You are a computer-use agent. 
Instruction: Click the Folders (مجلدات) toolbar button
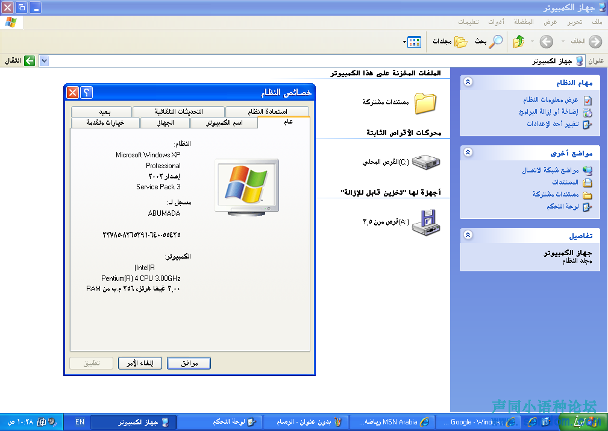pos(450,41)
